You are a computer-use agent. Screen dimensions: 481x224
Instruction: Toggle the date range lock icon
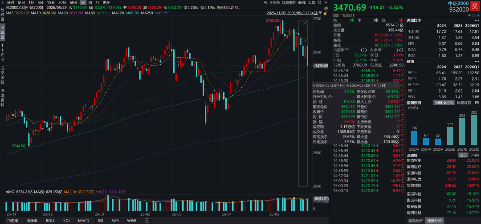click(326, 13)
